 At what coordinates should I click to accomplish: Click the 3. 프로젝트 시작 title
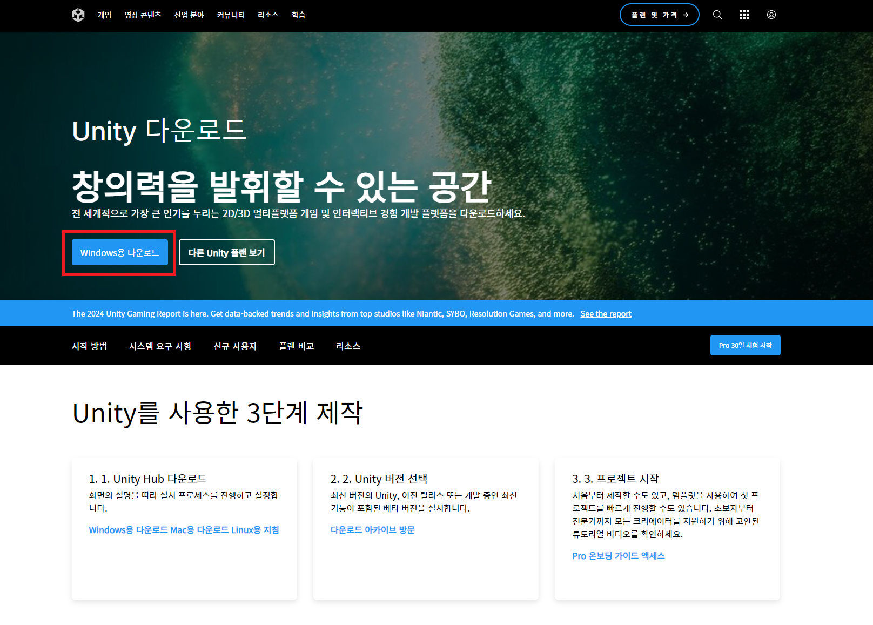pos(615,479)
